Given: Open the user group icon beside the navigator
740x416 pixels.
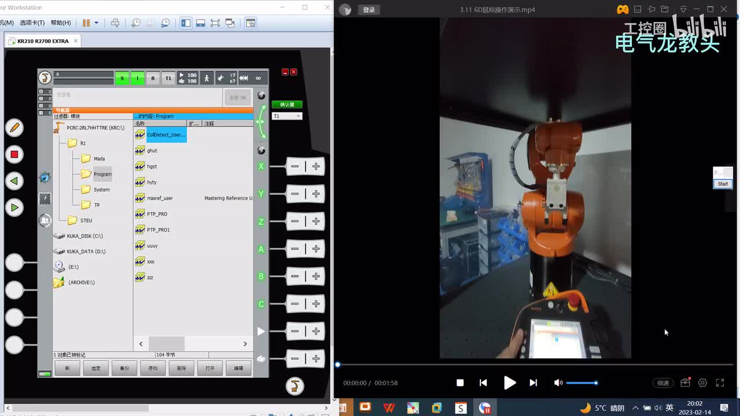Looking at the screenshot, I should 45,220.
